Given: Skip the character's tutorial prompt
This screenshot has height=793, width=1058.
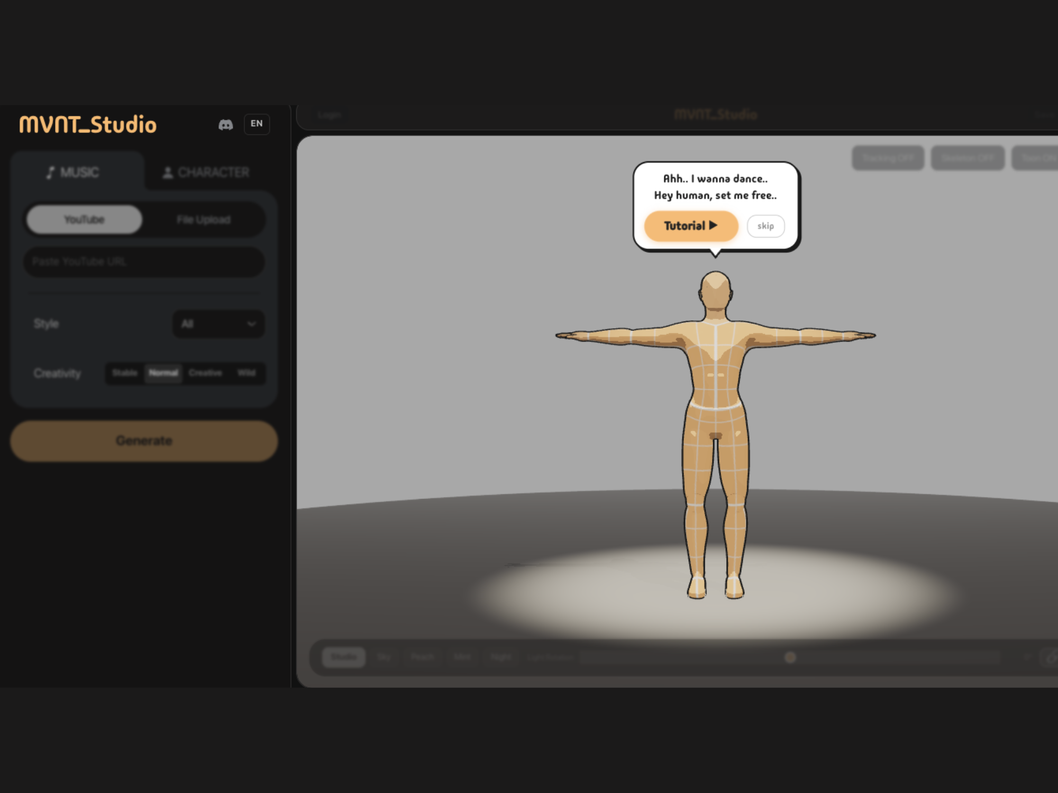Looking at the screenshot, I should pyautogui.click(x=765, y=226).
